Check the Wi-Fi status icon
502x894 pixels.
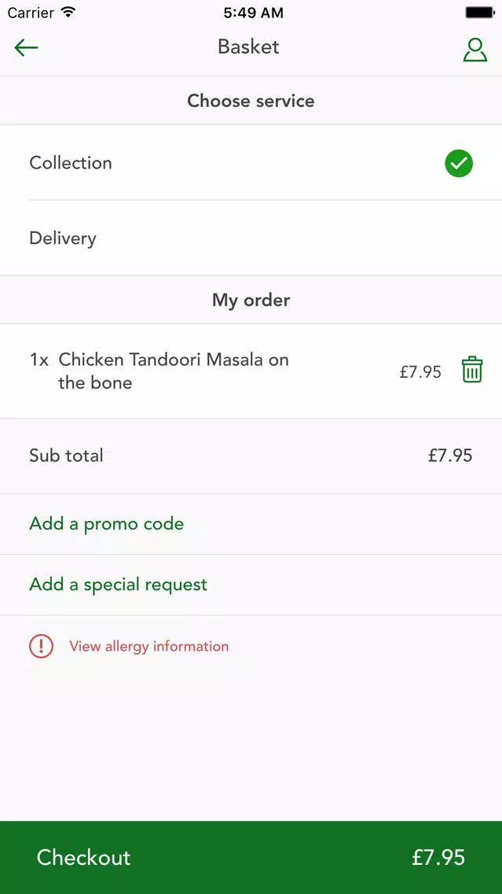pyautogui.click(x=68, y=13)
